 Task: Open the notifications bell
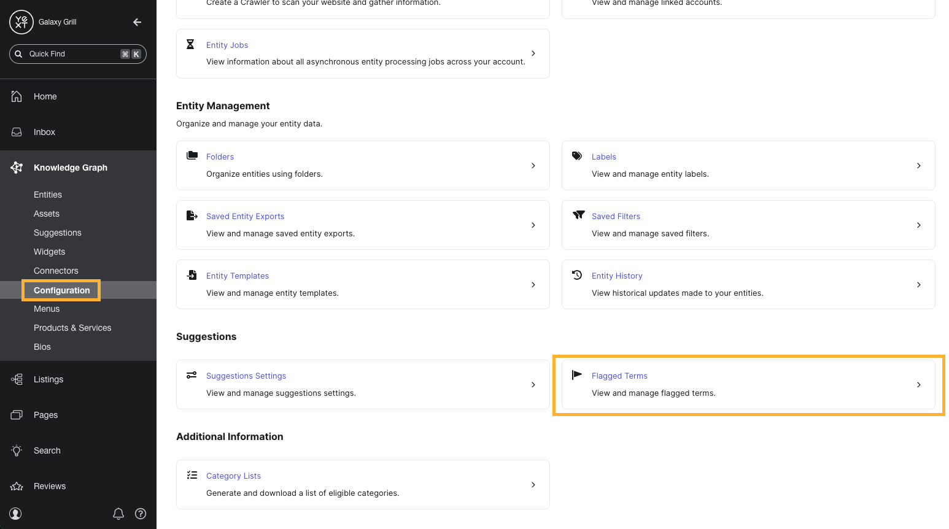[118, 514]
